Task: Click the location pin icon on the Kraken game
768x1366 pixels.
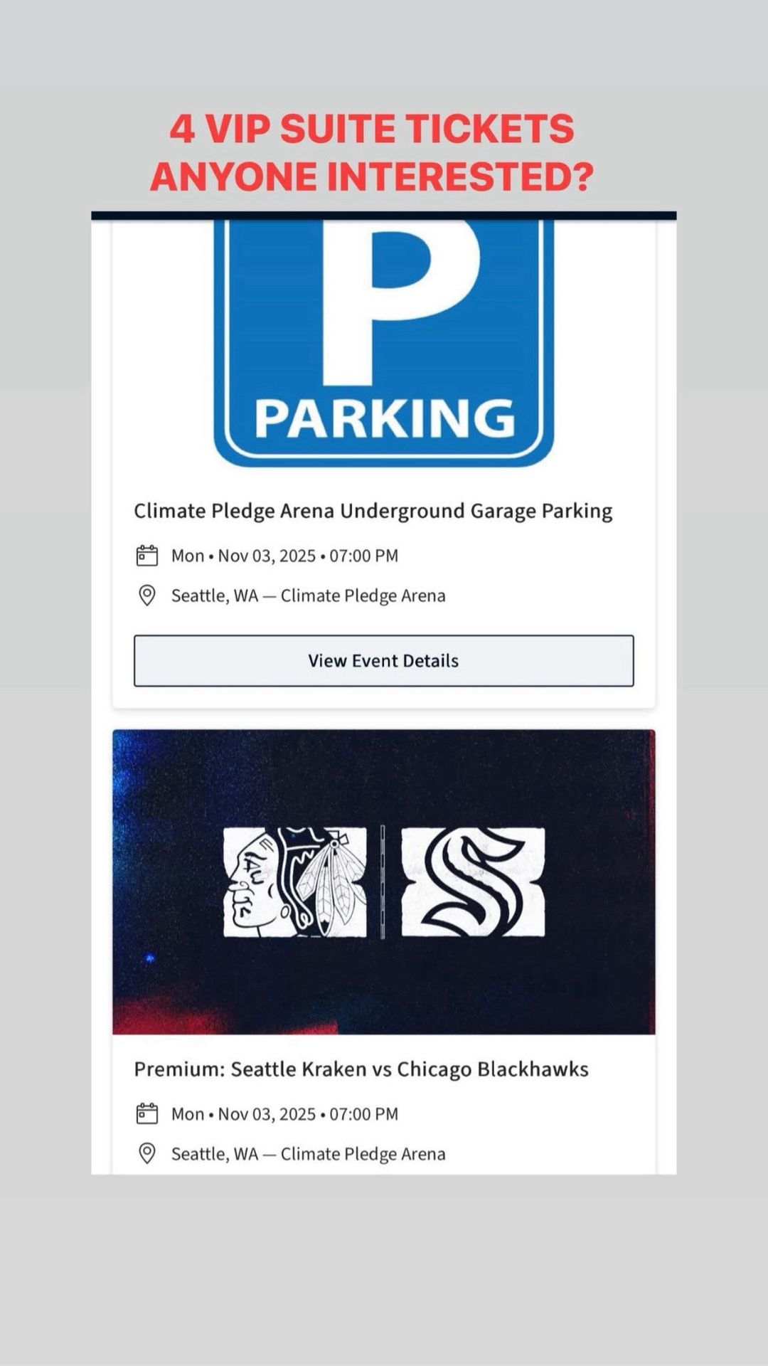Action: point(148,1153)
